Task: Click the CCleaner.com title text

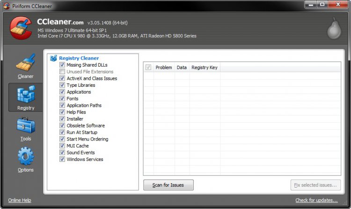Action: [x=60, y=22]
